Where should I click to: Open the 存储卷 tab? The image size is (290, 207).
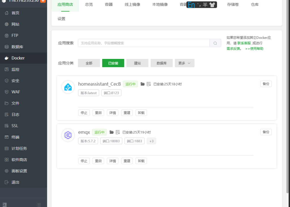[x=233, y=5]
